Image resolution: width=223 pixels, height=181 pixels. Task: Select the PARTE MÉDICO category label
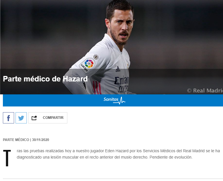(16, 140)
